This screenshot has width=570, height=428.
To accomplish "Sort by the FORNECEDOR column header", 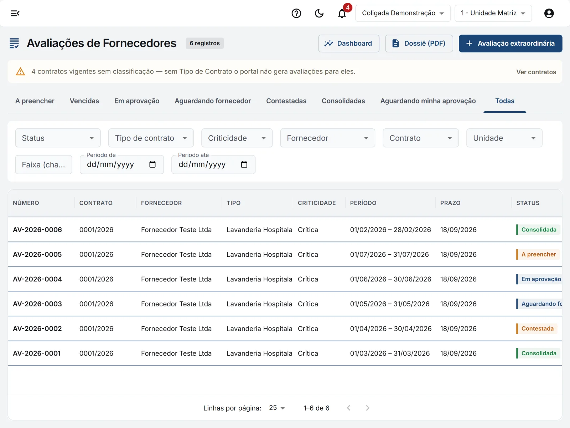I will point(161,203).
